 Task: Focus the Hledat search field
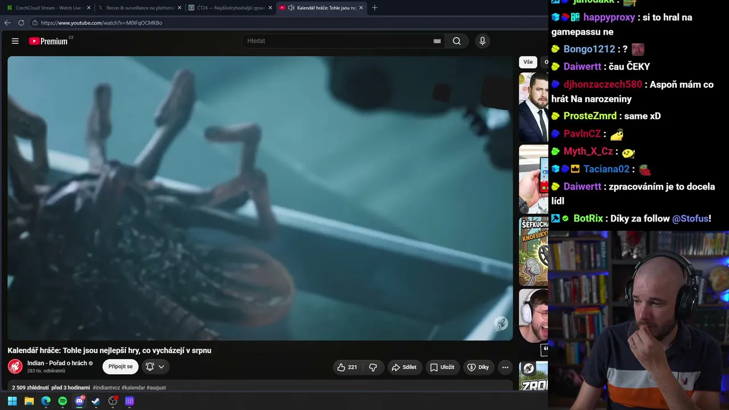[338, 41]
